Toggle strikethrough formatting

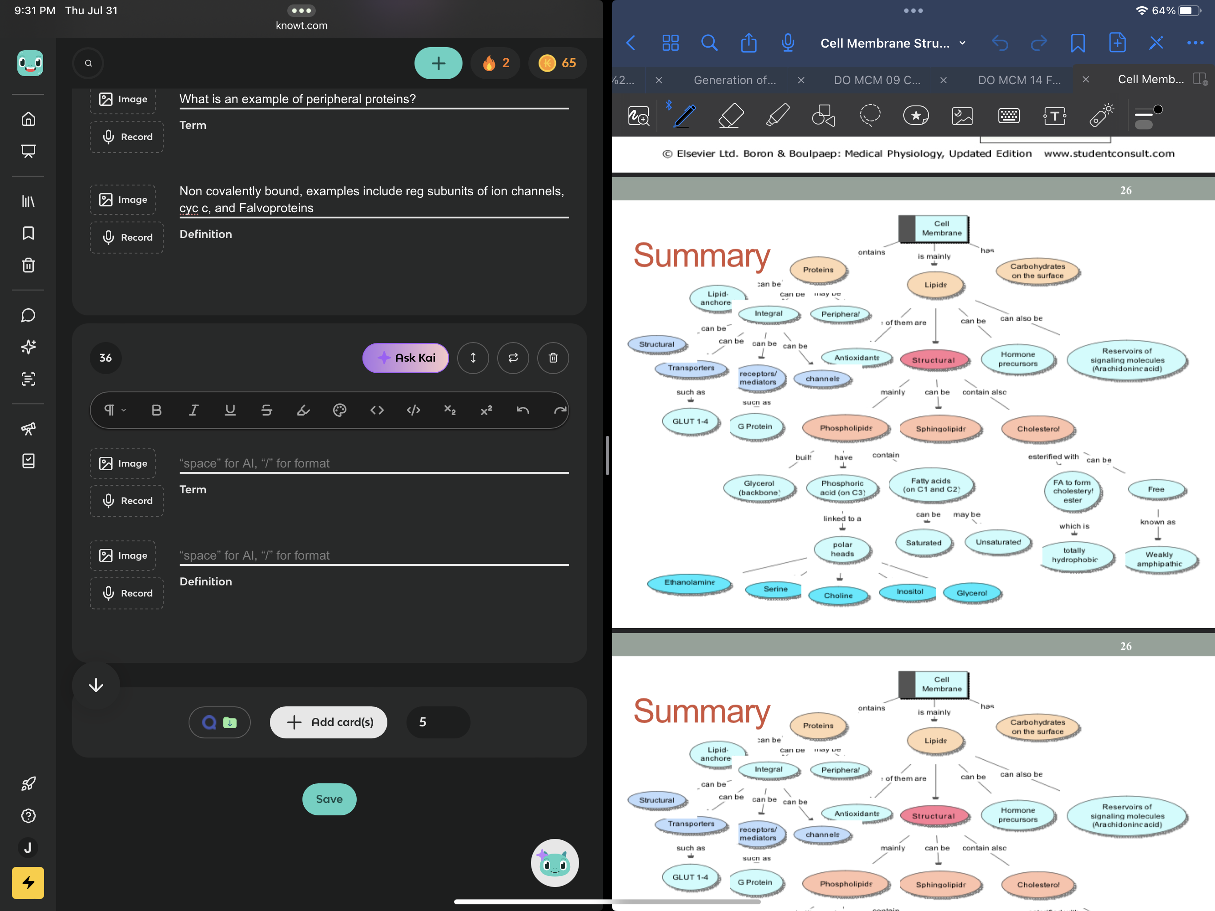266,410
